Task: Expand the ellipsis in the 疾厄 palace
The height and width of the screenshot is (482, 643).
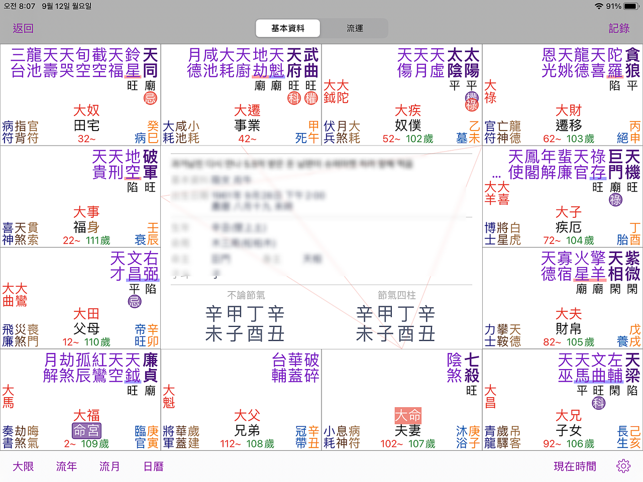Action: pos(496,176)
